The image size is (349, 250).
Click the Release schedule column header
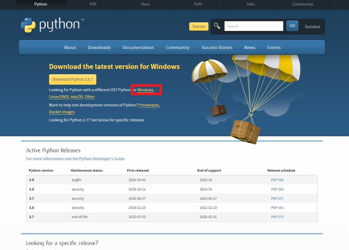[x=281, y=171]
